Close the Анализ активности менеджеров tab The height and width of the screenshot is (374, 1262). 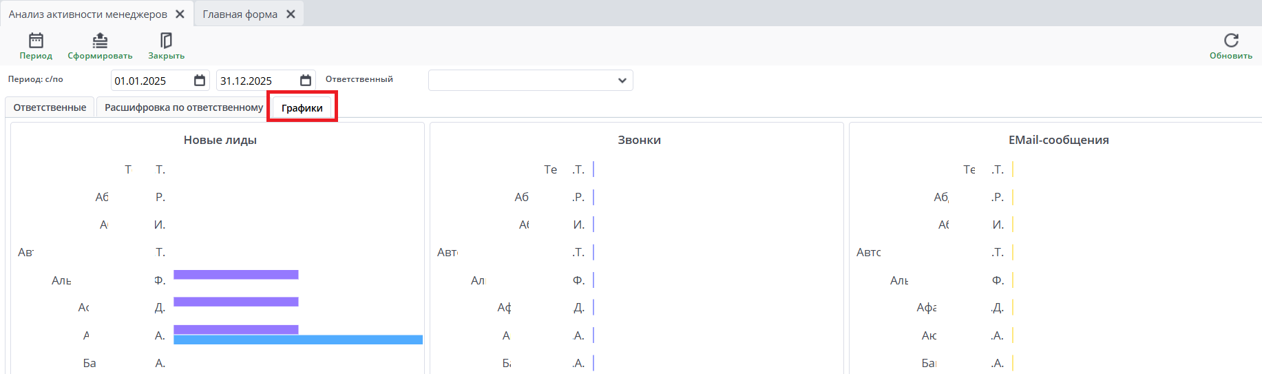(180, 14)
